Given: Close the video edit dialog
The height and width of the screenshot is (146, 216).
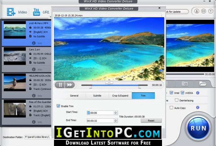Looking at the screenshot, I should pos(159,8).
